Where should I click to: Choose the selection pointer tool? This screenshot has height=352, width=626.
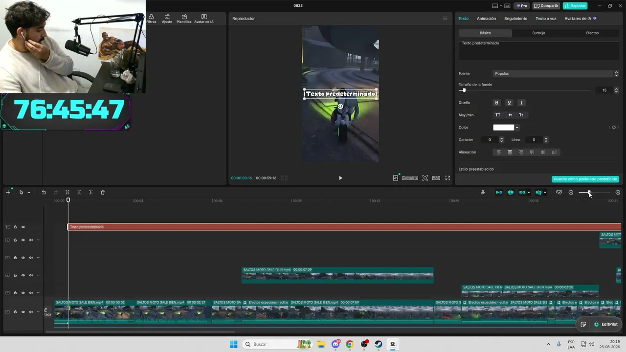[x=21, y=192]
